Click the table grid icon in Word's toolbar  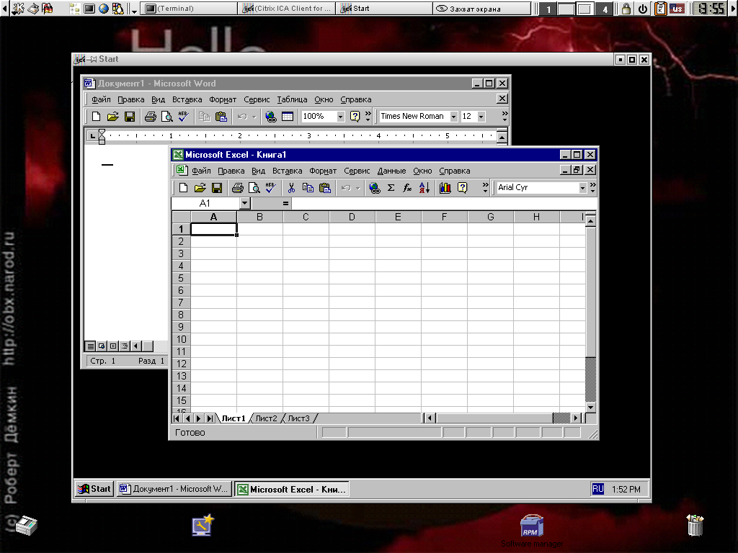[288, 116]
